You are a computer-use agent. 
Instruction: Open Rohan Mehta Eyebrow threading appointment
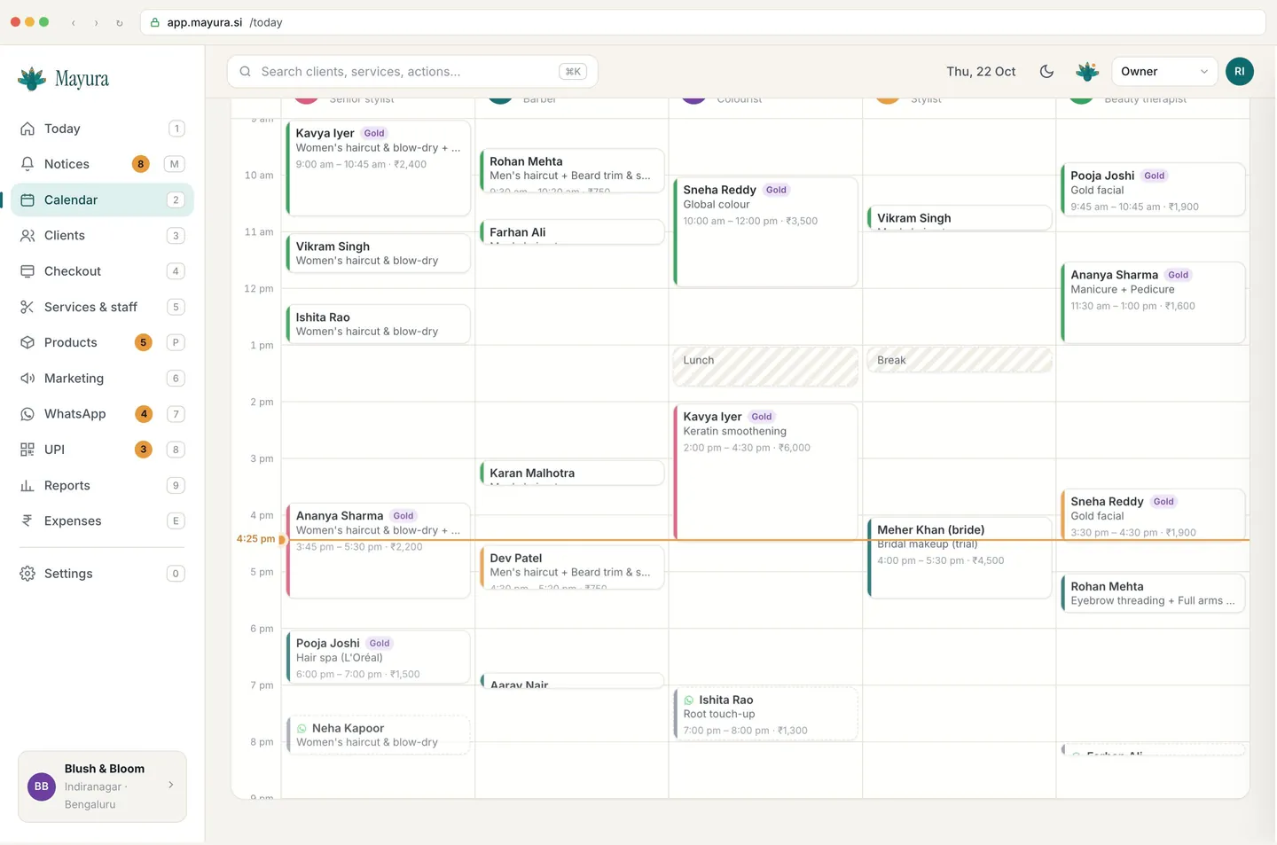pos(1153,593)
